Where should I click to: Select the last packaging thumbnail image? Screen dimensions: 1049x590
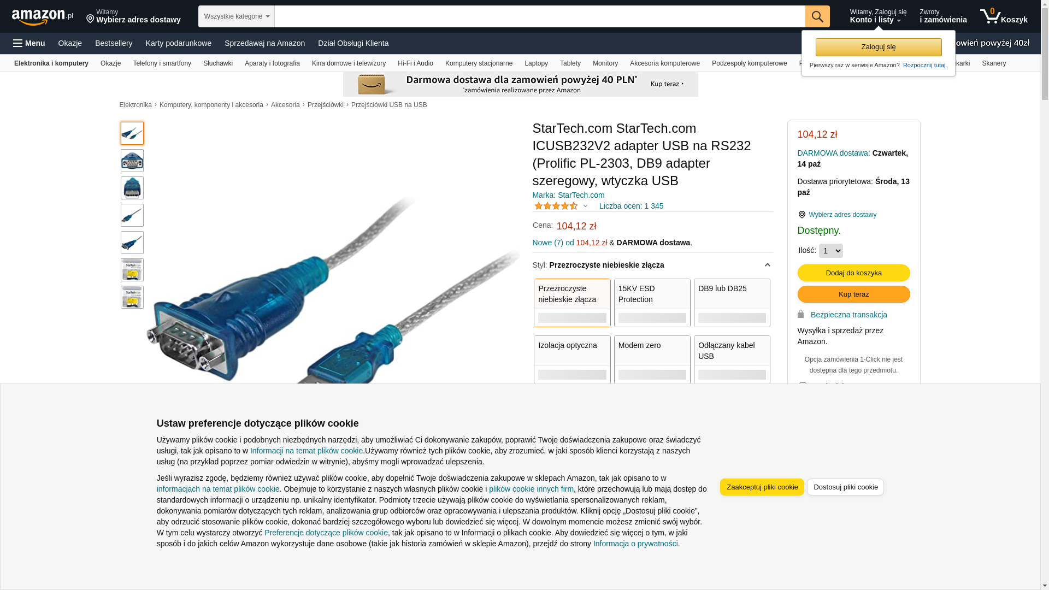(132, 297)
